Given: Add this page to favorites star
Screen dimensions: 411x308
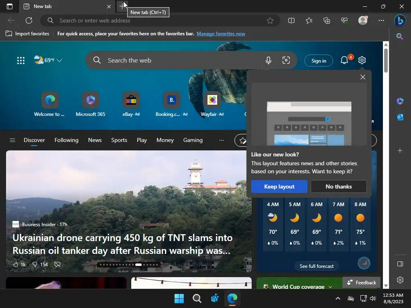Looking at the screenshot, I should 270,20.
